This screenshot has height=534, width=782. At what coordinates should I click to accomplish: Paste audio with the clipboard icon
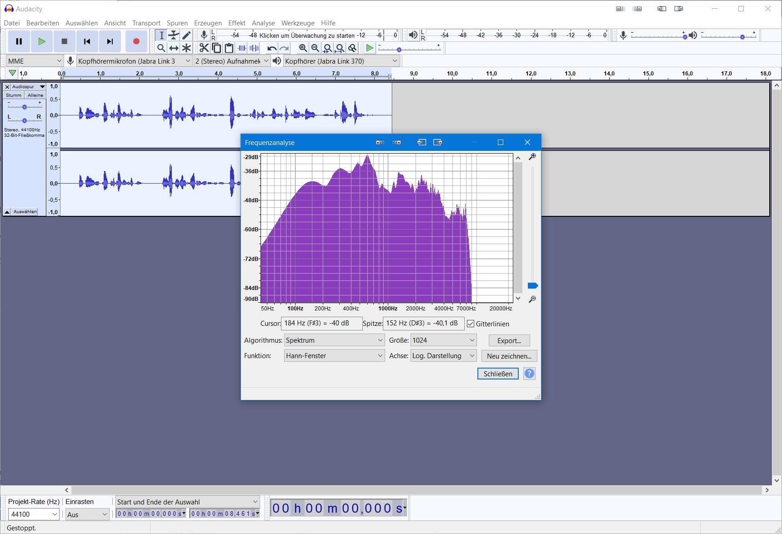click(229, 48)
